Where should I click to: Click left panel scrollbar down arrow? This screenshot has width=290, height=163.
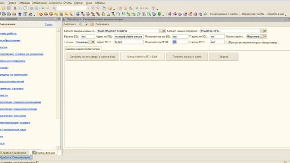58,148
